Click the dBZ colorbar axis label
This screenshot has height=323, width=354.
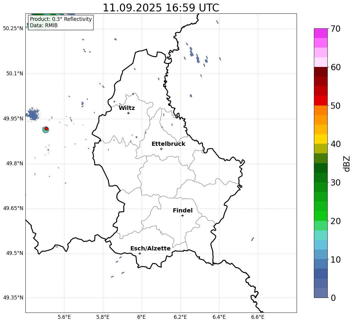347,163
